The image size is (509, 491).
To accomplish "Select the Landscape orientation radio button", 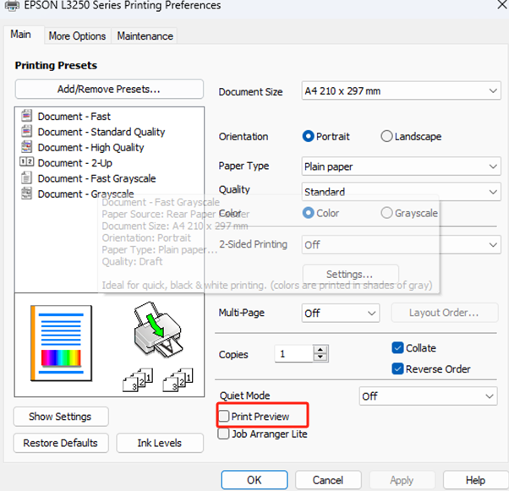I will (386, 136).
